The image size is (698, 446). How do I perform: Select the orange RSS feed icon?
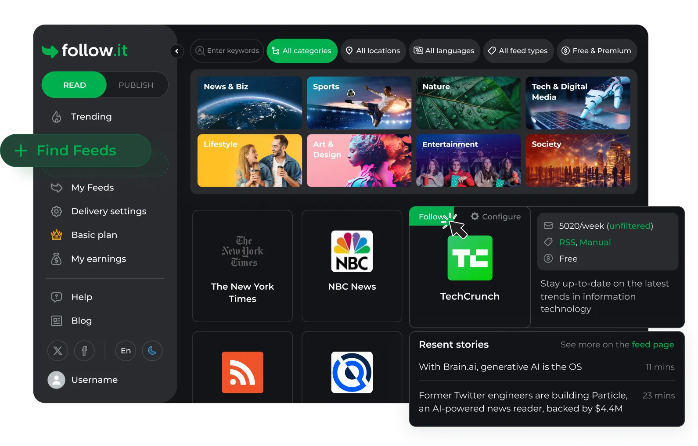242,372
